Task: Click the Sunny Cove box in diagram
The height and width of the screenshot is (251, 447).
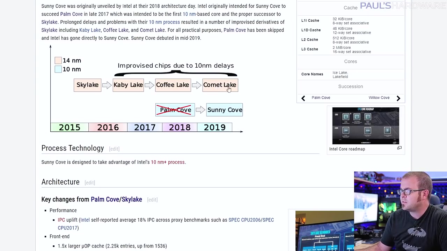Action: pos(225,110)
